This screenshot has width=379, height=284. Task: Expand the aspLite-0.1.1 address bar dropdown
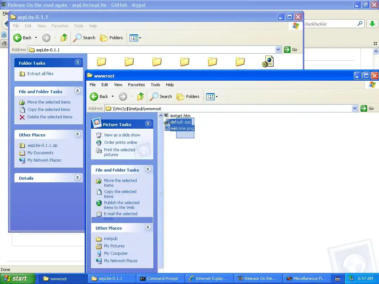pos(278,50)
